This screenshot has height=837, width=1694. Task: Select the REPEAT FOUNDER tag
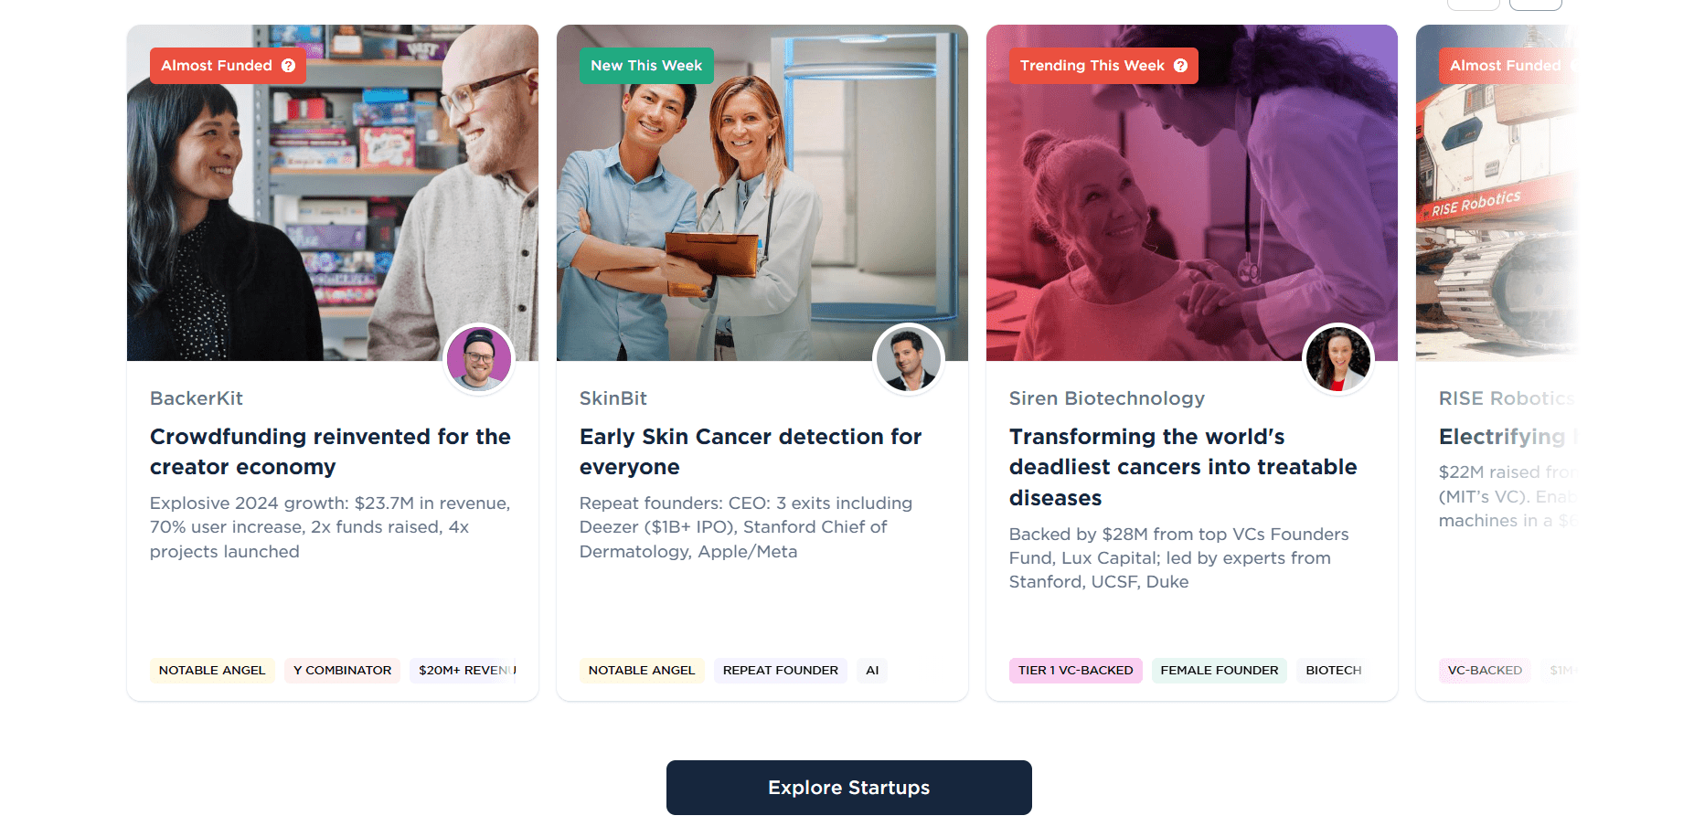(780, 671)
